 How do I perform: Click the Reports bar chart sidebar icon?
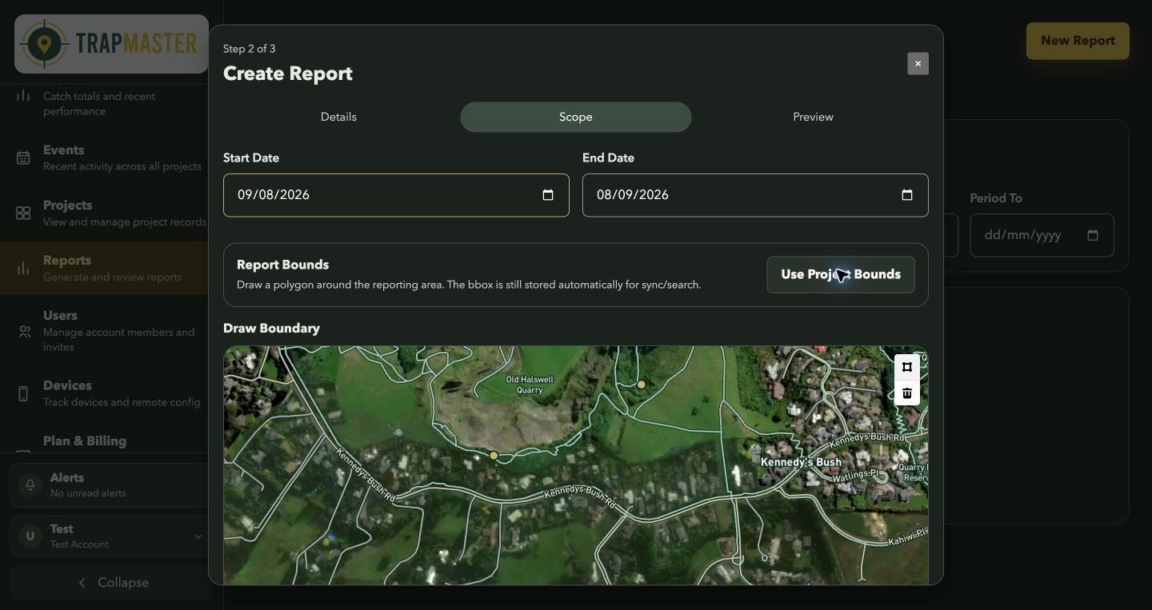pyautogui.click(x=23, y=269)
